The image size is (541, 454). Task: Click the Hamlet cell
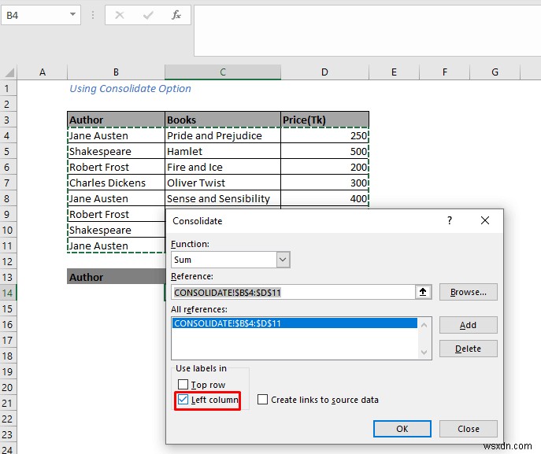click(x=223, y=151)
